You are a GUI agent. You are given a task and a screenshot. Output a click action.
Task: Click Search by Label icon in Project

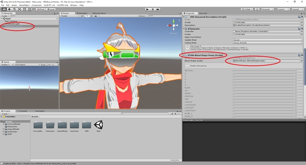tap(175, 114)
